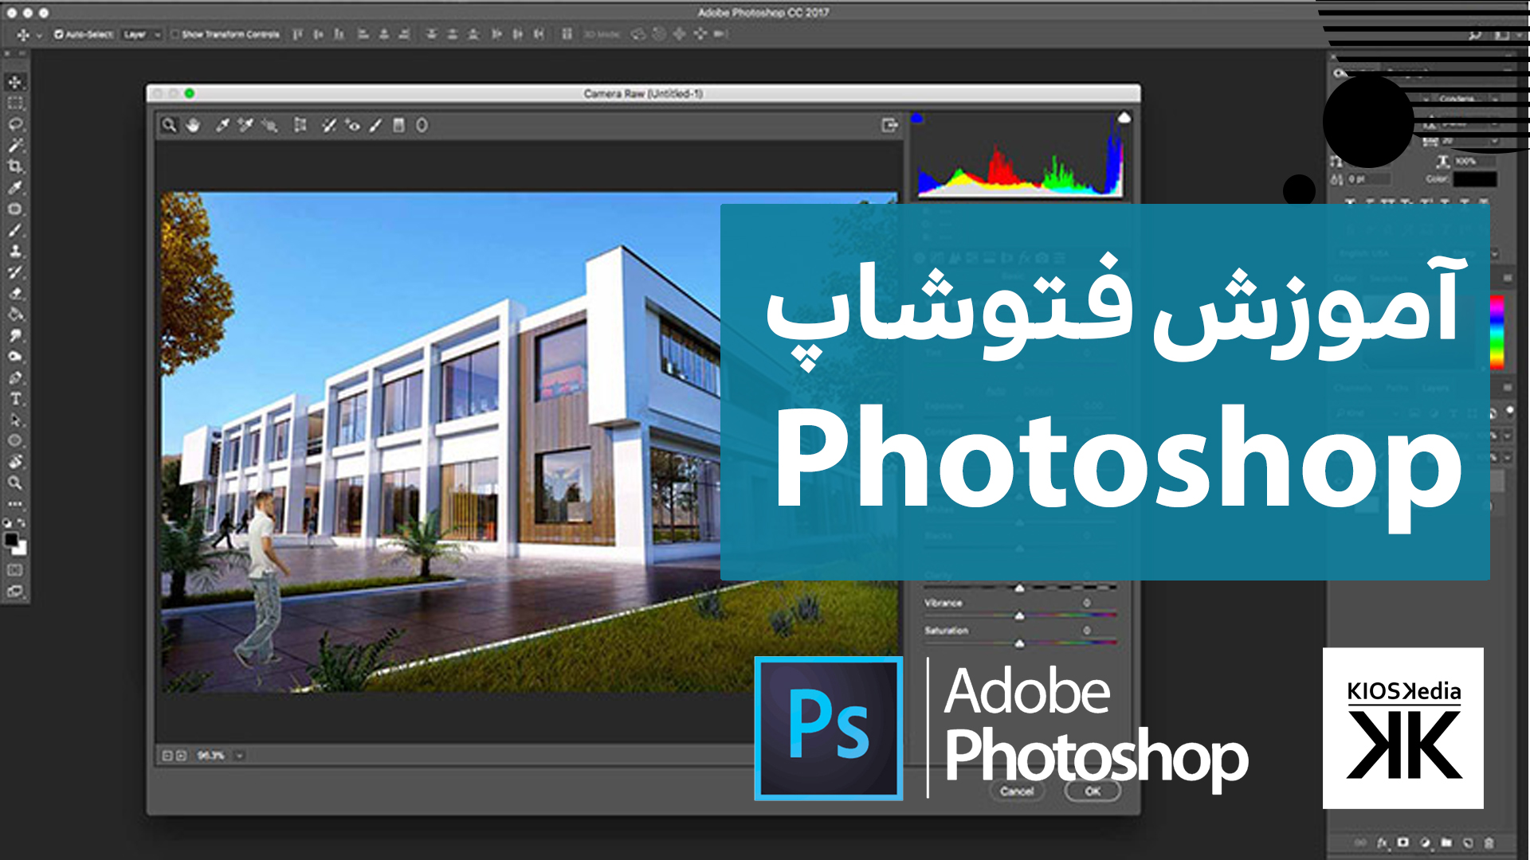Select the Crop tool
The height and width of the screenshot is (860, 1530).
(x=15, y=166)
